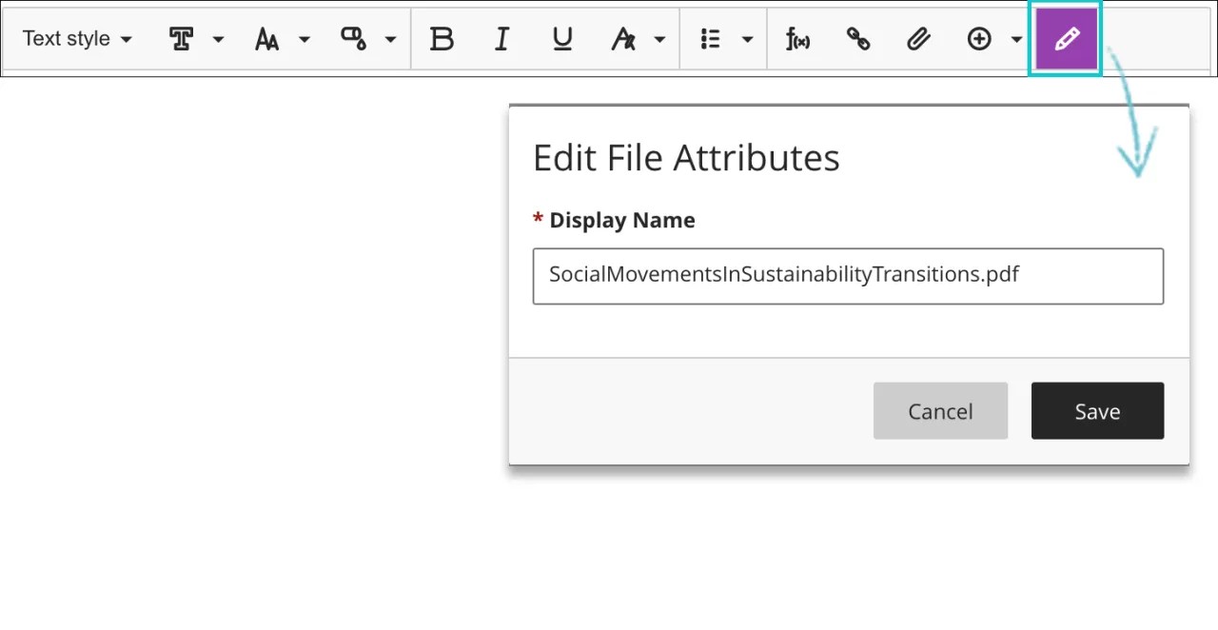Screen dimensions: 1218x630
Task: Toggle underline formatting
Action: (562, 39)
